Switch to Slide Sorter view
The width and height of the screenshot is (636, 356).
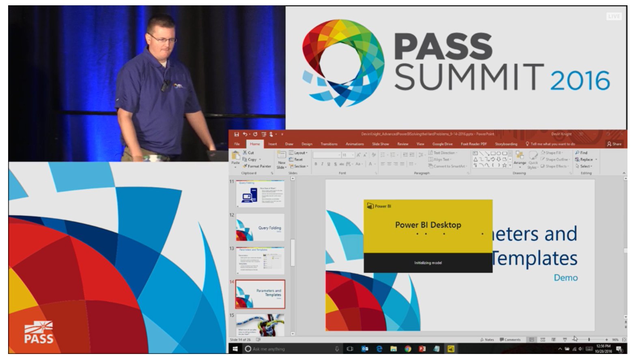[x=543, y=340]
